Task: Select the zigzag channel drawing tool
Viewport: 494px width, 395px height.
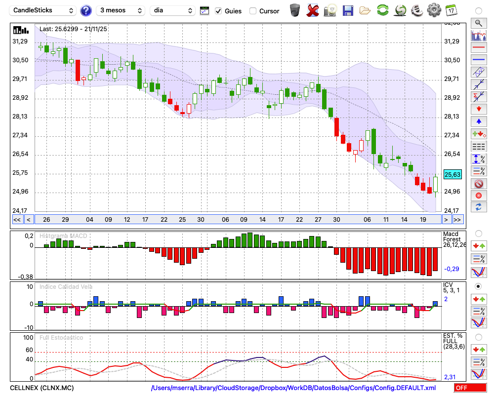Action: pos(479,72)
